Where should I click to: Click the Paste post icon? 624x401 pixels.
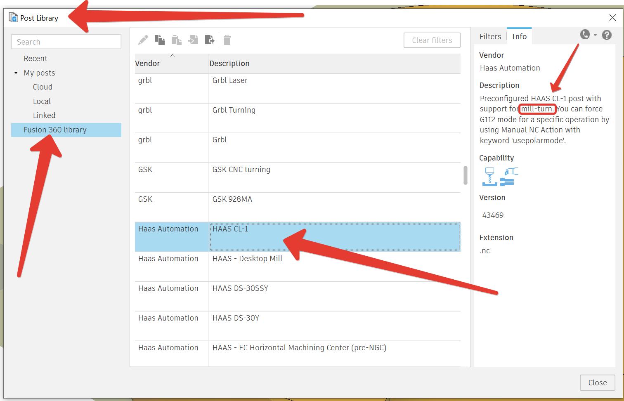click(177, 40)
